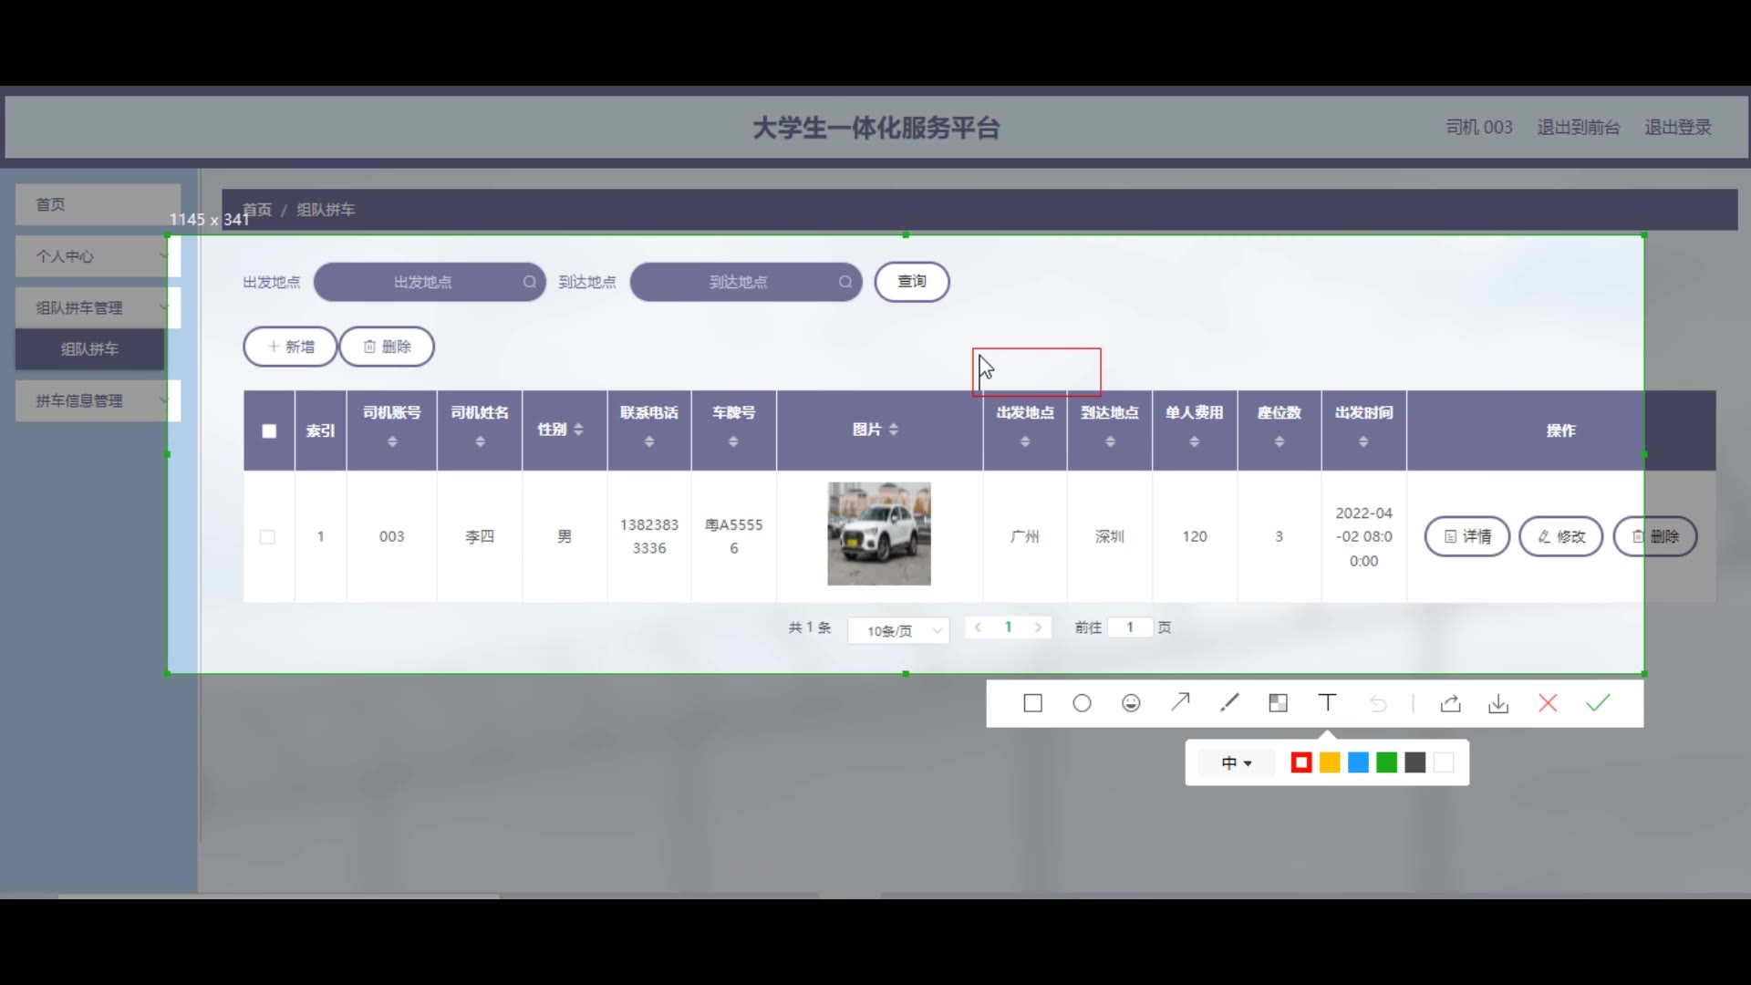
Task: Open the font size dropdown 中
Action: click(1237, 762)
